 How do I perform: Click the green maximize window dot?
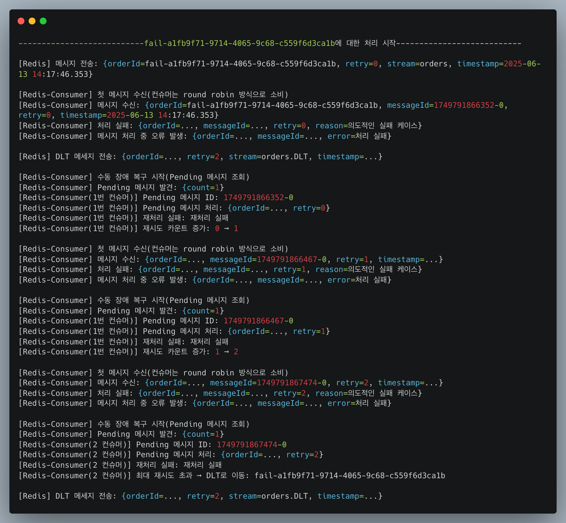pos(43,21)
